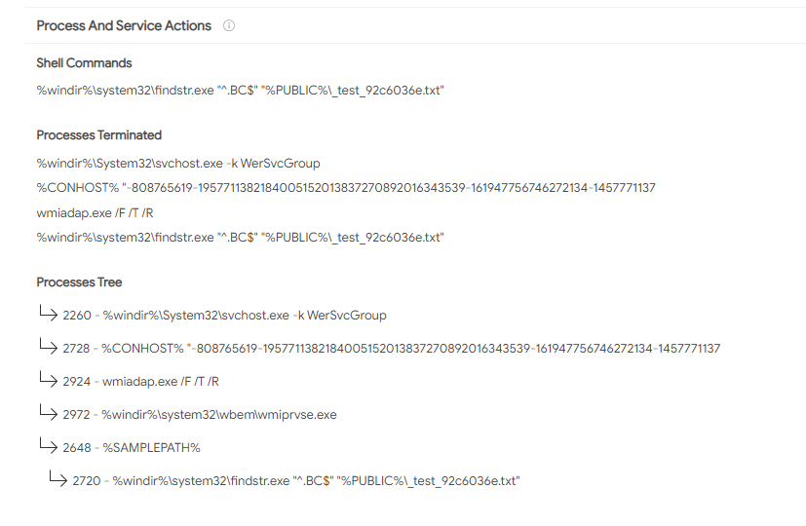Select the Shell Commands section title
The height and width of the screenshot is (526, 806).
click(x=84, y=63)
